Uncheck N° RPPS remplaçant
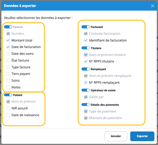This screenshot has height=145, width=158. click(x=86, y=82)
